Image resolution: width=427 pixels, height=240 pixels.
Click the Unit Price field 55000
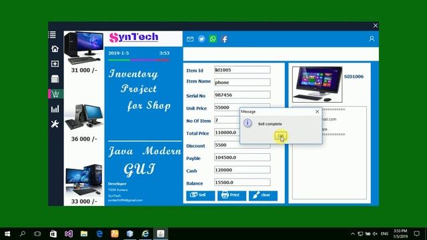click(227, 107)
